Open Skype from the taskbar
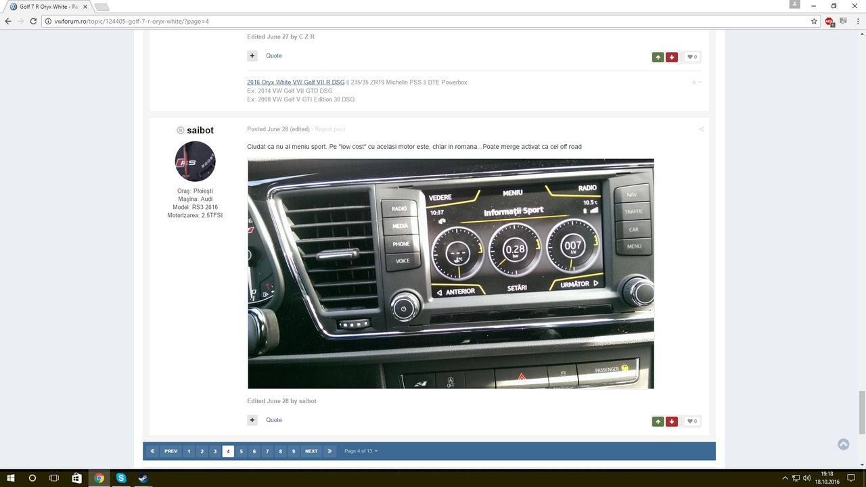 (121, 478)
